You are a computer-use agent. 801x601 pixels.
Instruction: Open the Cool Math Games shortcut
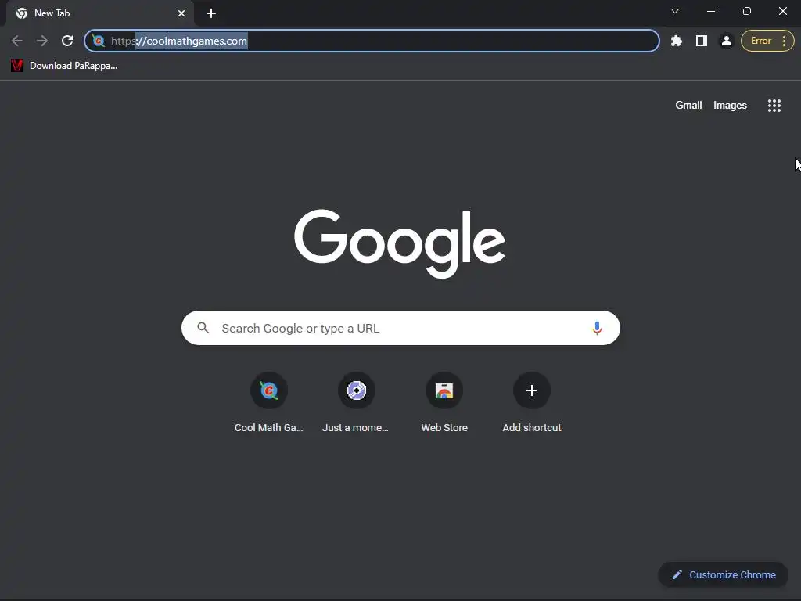(x=269, y=403)
